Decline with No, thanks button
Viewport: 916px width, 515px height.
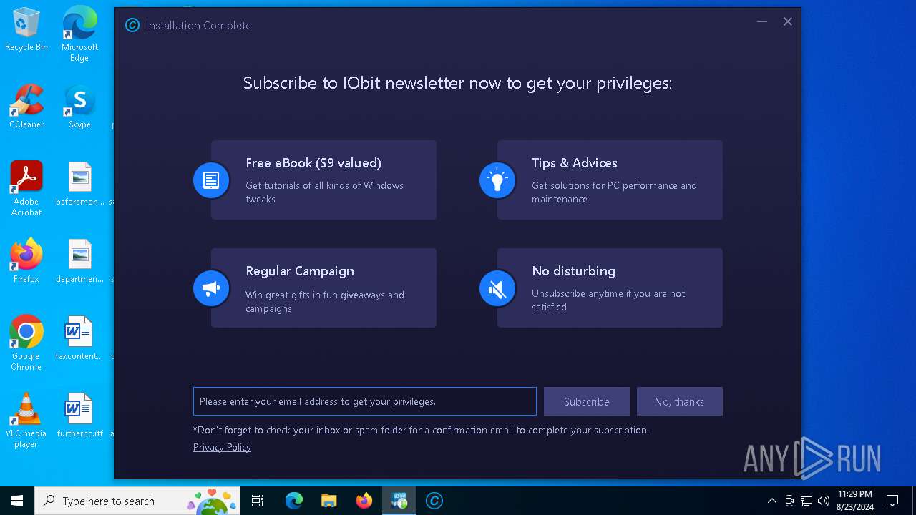click(x=679, y=401)
